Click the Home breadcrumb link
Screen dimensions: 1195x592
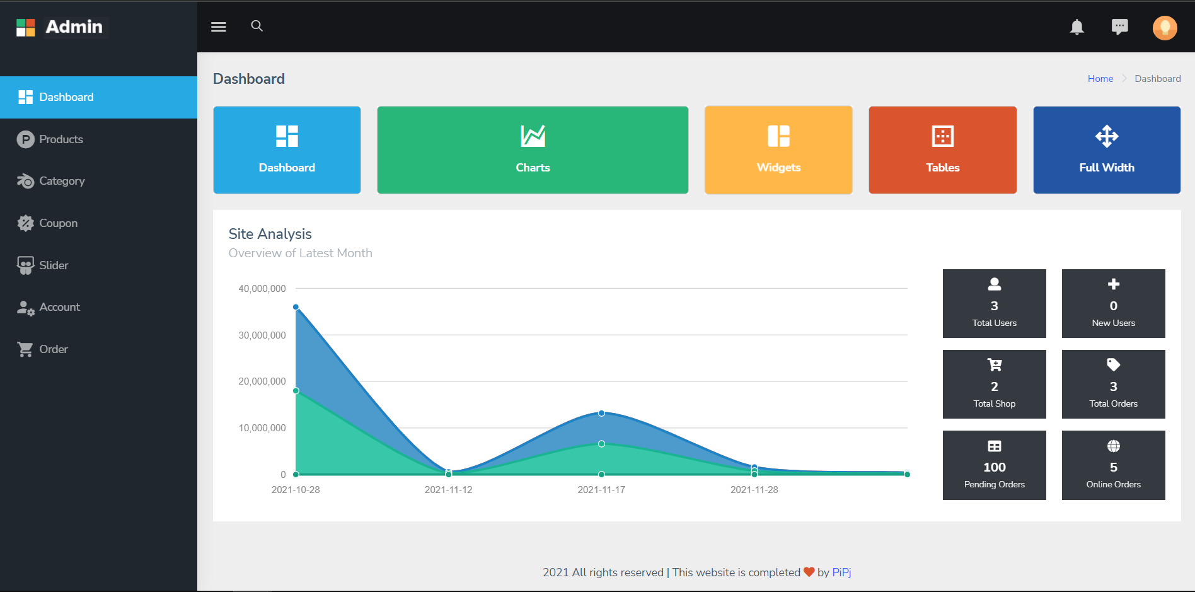[x=1100, y=79]
